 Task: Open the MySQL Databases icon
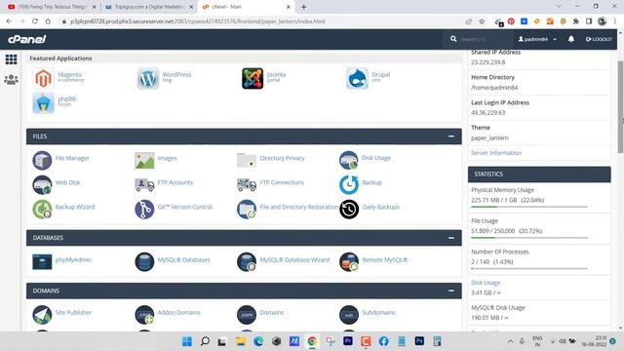pyautogui.click(x=144, y=262)
